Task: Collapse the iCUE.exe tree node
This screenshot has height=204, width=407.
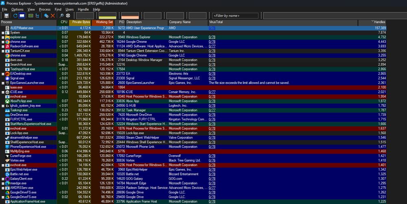Action: 3,92
